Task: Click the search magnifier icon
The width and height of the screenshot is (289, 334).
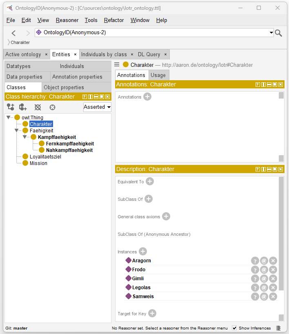Action: (278, 33)
